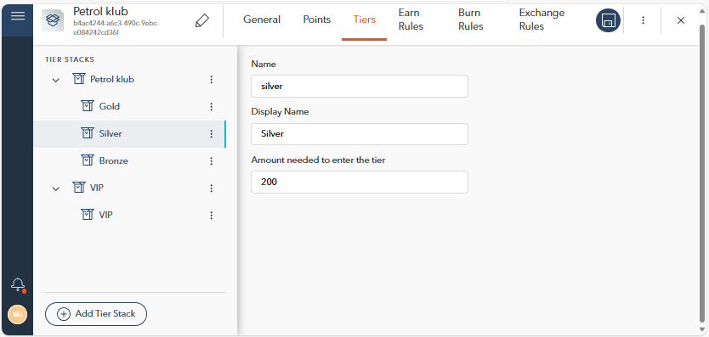Click the 'Amount needed to enter the tier' label

(318, 160)
